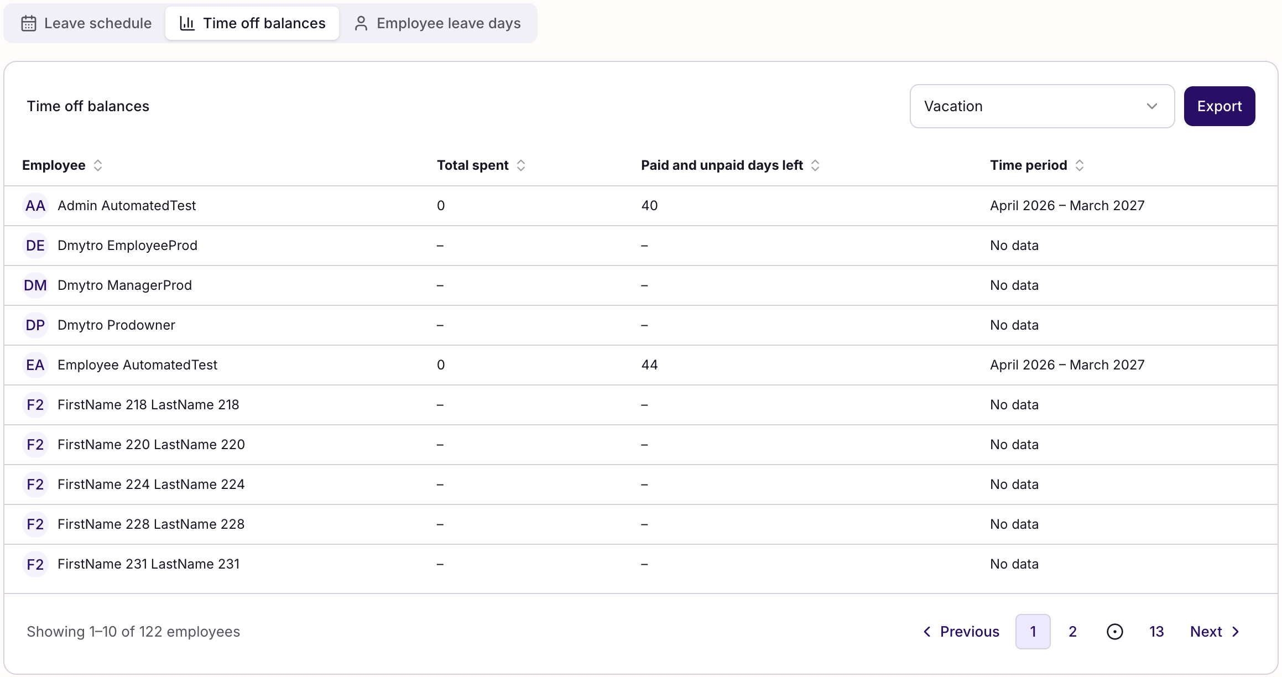Sort Paid and unpaid days left column
Viewport: 1282px width, 677px height.
pos(815,165)
